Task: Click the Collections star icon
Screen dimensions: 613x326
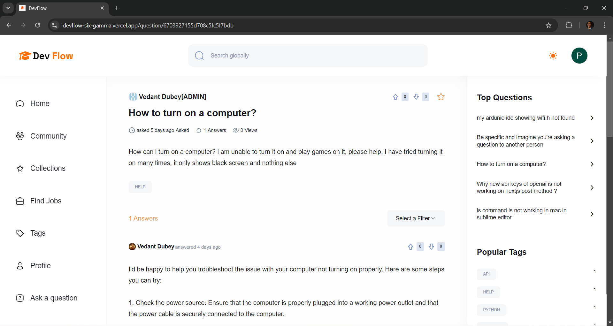Action: pyautogui.click(x=20, y=169)
